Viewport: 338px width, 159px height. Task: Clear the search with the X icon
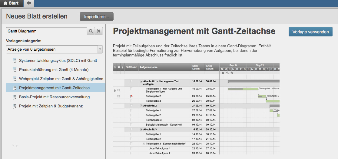tap(99, 31)
